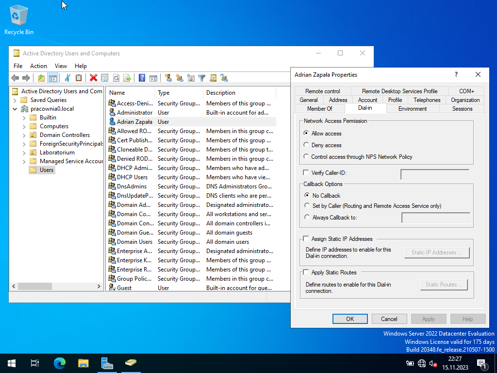Click the Export List toolbar icon
Image resolution: width=497 pixels, height=373 pixels.
127,78
